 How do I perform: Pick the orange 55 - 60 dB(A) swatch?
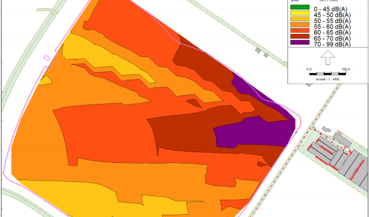[x=300, y=25]
